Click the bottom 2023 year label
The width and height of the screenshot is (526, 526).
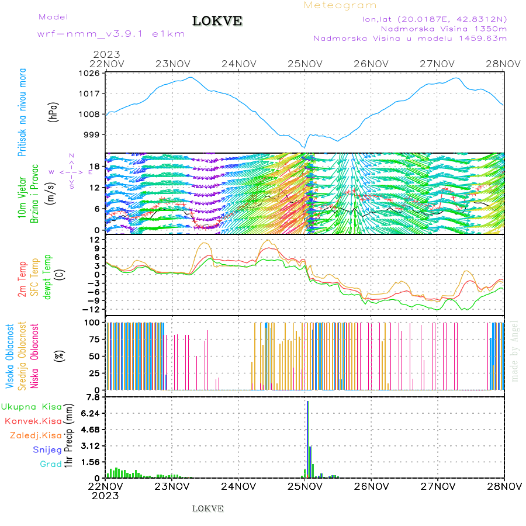coord(105,496)
